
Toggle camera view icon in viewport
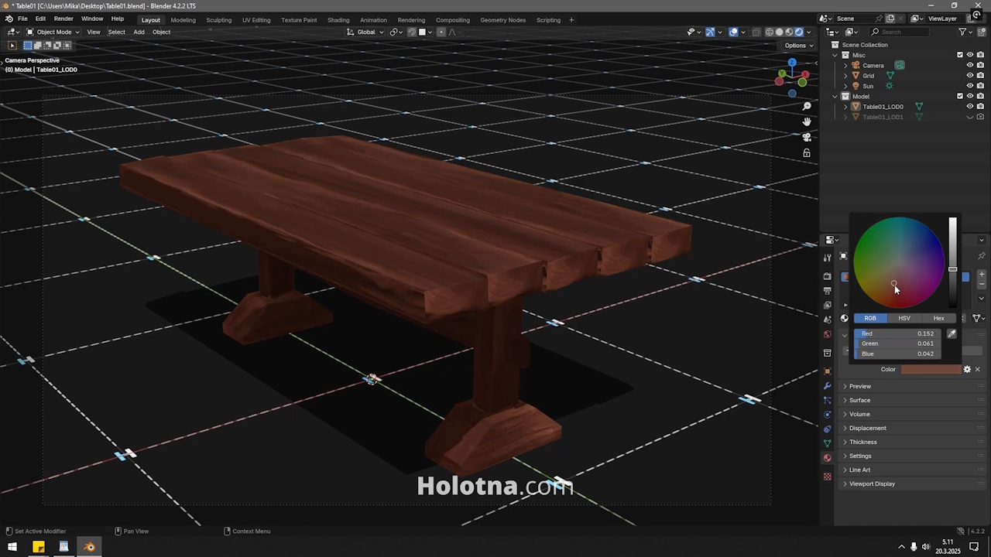[x=806, y=137]
